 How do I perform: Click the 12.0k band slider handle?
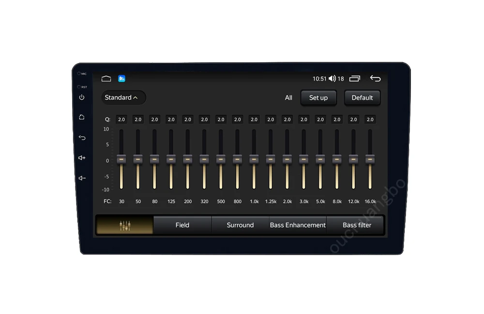tap(353, 159)
